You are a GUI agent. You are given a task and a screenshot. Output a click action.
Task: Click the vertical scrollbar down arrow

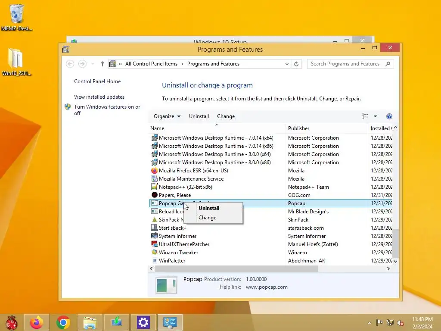click(x=396, y=261)
